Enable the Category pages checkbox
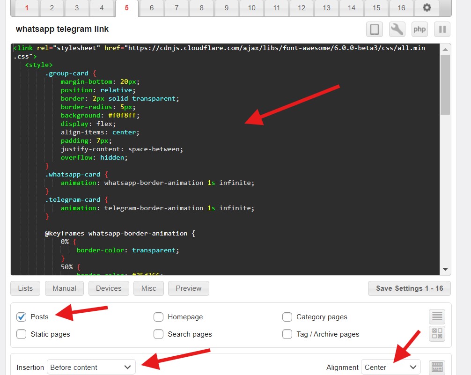This screenshot has width=471, height=375. point(287,316)
